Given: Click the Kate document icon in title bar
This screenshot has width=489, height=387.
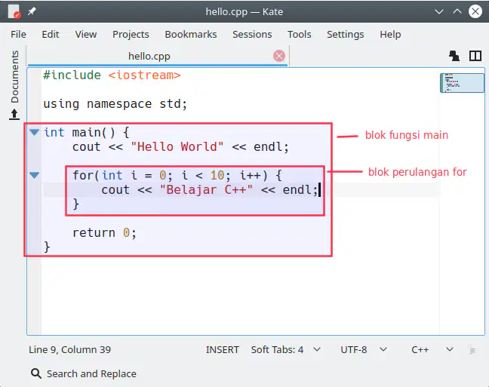Looking at the screenshot, I should [x=14, y=11].
